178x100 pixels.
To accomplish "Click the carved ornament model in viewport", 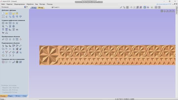I will [107, 55].
